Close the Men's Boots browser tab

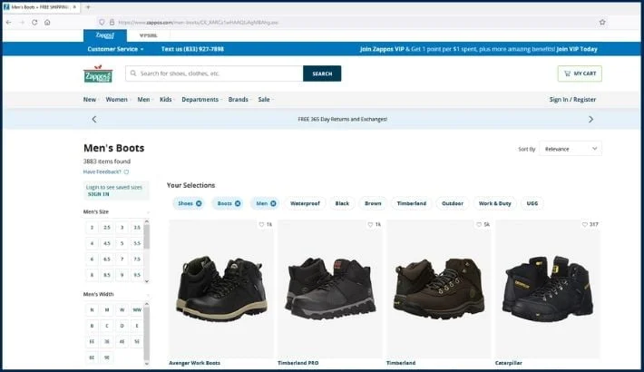tap(74, 7)
